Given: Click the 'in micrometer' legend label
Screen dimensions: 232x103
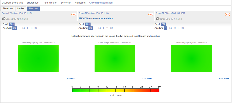Looking at the screenshot, I should pos(116,95).
